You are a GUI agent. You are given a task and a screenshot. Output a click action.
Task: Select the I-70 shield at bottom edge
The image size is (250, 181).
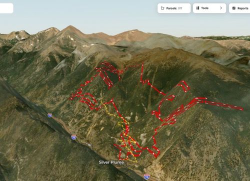[146, 176]
